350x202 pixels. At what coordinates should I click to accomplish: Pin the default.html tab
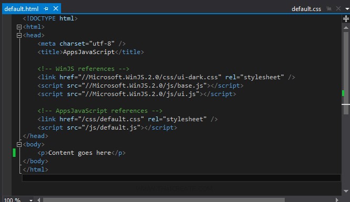(x=46, y=9)
